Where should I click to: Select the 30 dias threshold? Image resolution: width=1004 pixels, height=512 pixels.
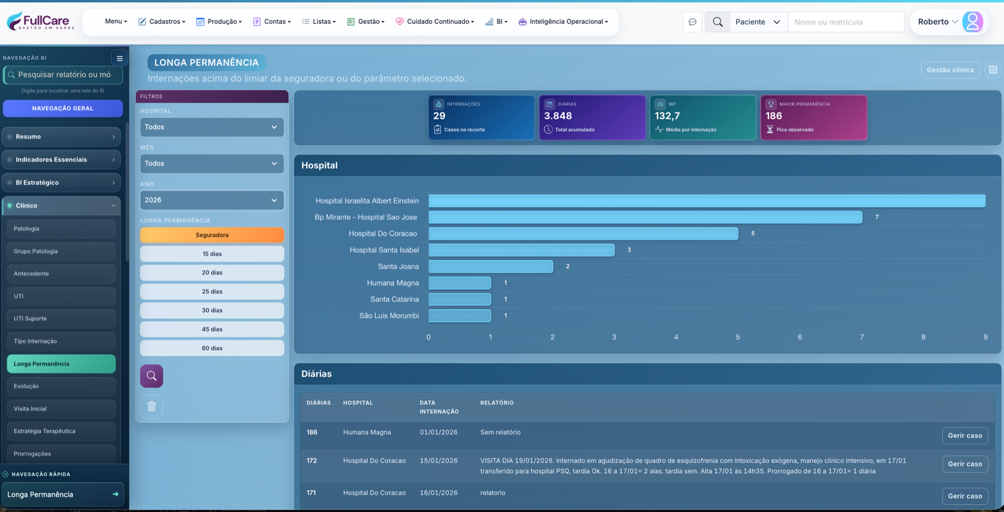(x=212, y=311)
